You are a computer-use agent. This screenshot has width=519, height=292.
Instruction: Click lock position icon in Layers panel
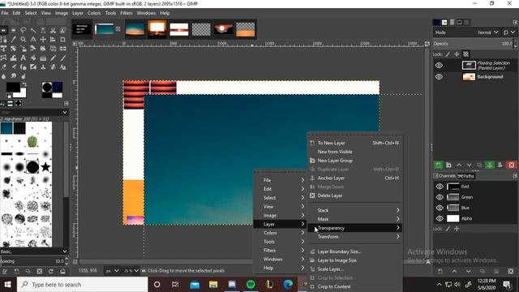(x=457, y=54)
